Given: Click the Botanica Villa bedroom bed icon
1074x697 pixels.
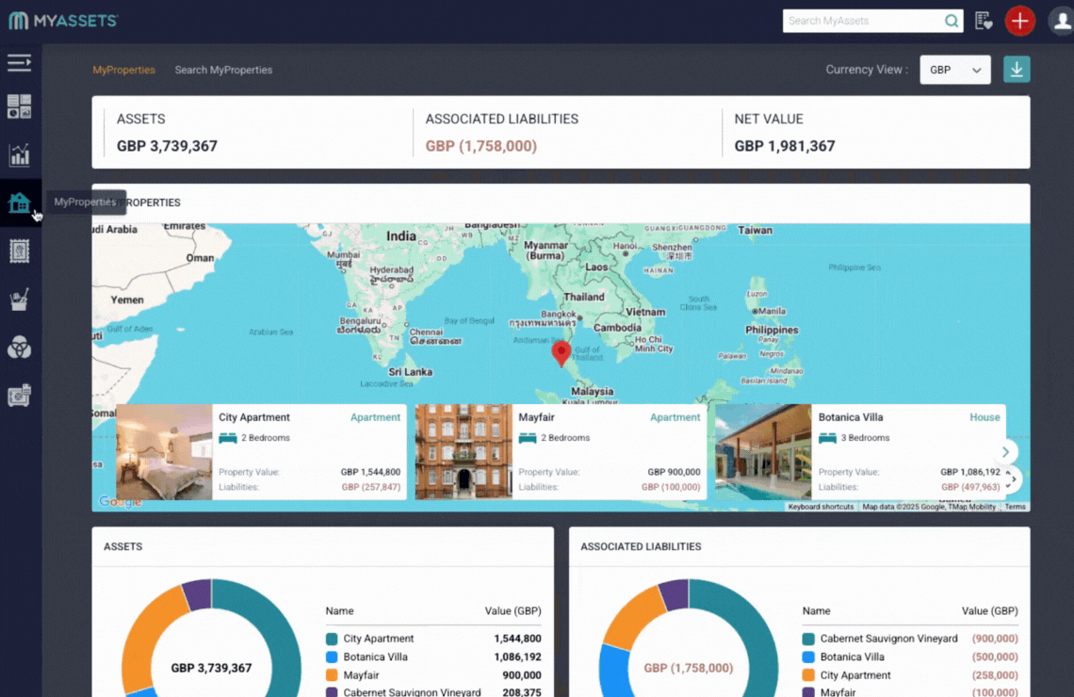Looking at the screenshot, I should 827,437.
